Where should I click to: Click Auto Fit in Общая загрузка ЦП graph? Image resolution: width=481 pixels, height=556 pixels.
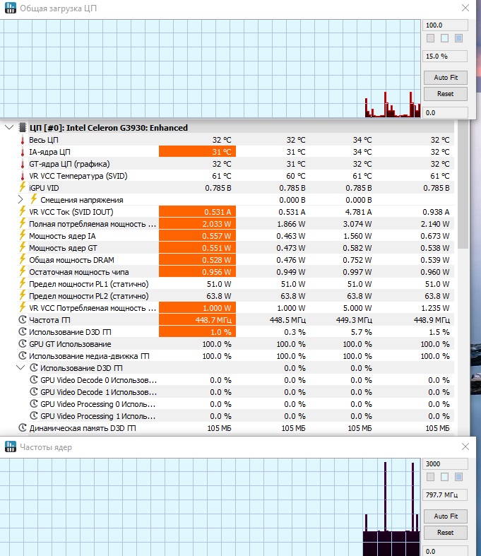(446, 77)
